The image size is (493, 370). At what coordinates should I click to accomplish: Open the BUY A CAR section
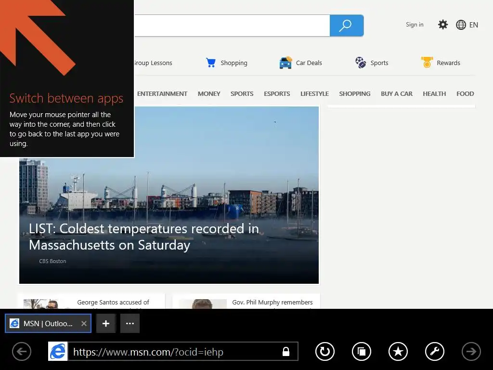coord(397,94)
